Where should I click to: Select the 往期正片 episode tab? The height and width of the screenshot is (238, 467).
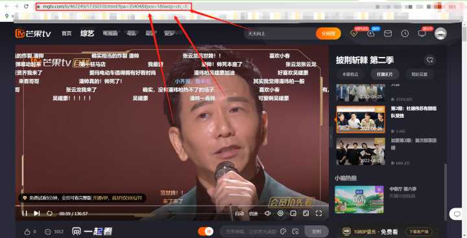pos(385,74)
